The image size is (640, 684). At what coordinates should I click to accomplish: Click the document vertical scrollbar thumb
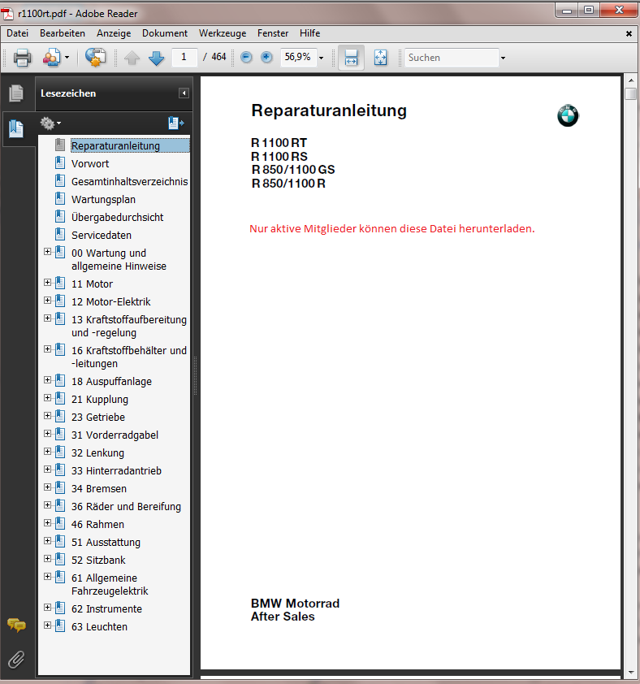[x=631, y=93]
